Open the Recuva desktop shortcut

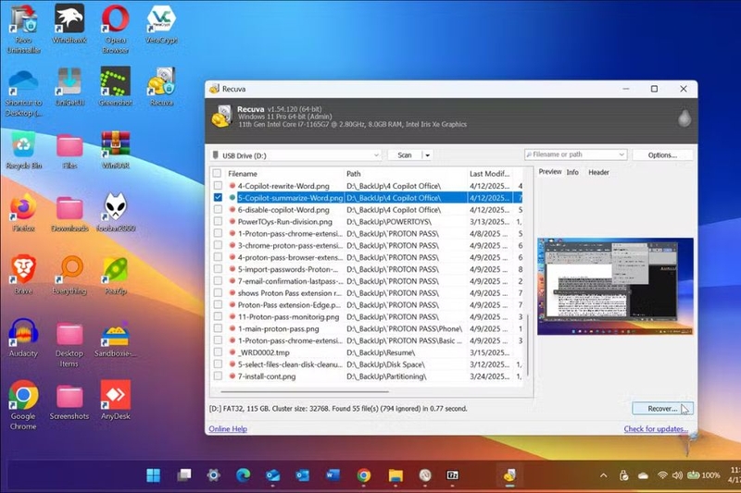(x=161, y=87)
